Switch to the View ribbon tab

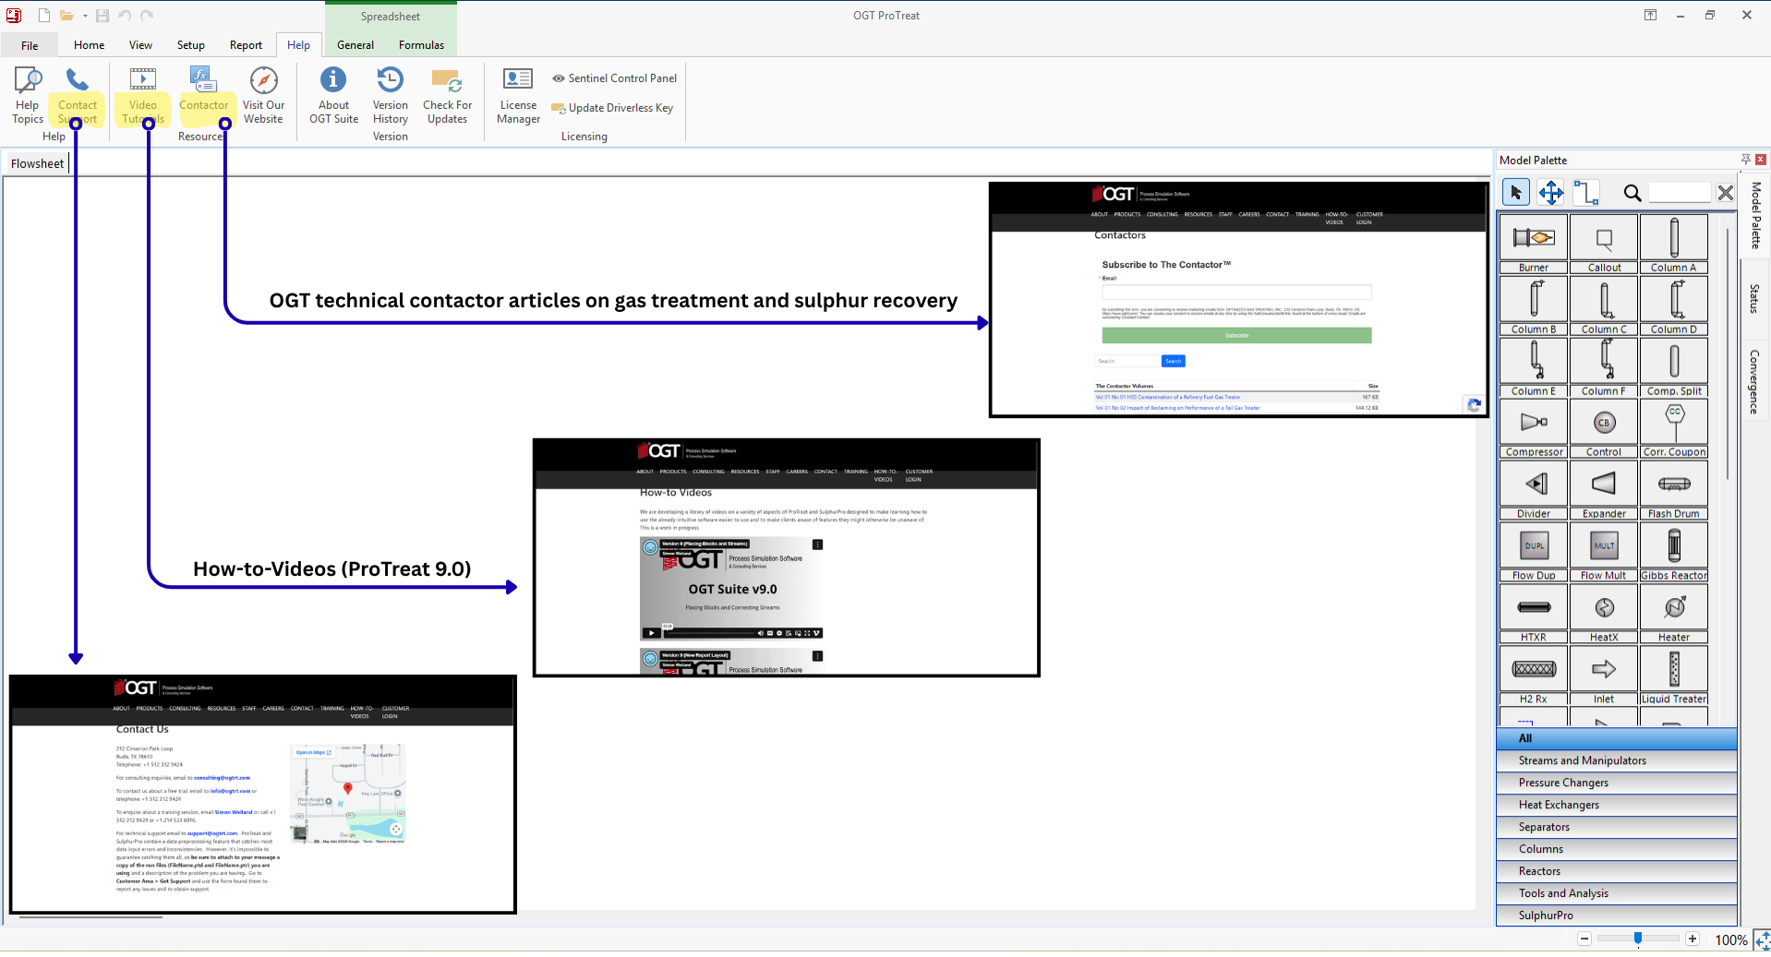[140, 45]
